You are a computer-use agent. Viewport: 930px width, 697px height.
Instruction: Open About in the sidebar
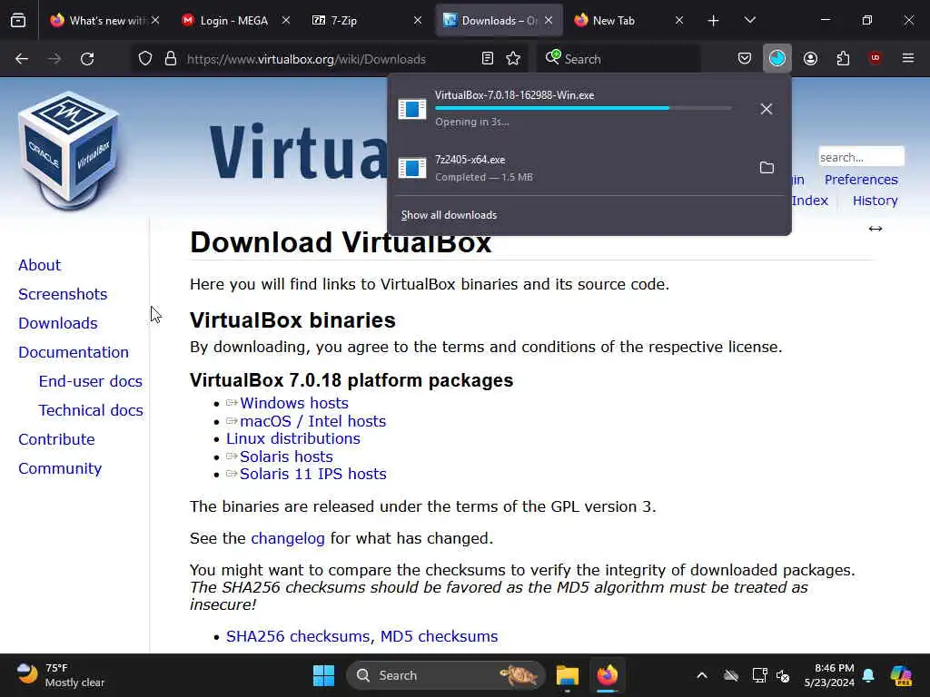click(x=39, y=265)
